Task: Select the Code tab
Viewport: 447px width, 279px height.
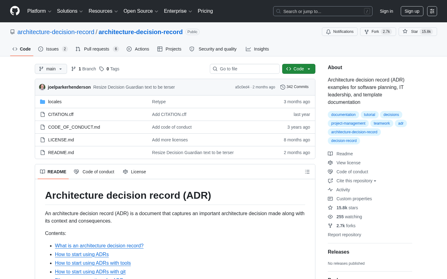Action: [21, 49]
